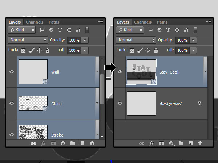Filter for smart objects in left panel
Viewport: 218px width, 163px height.
point(78,30)
